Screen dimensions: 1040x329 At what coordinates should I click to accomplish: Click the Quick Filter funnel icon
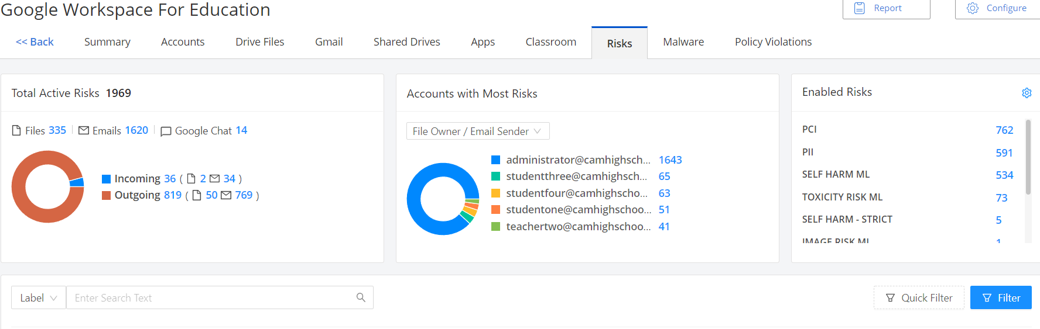pos(890,298)
